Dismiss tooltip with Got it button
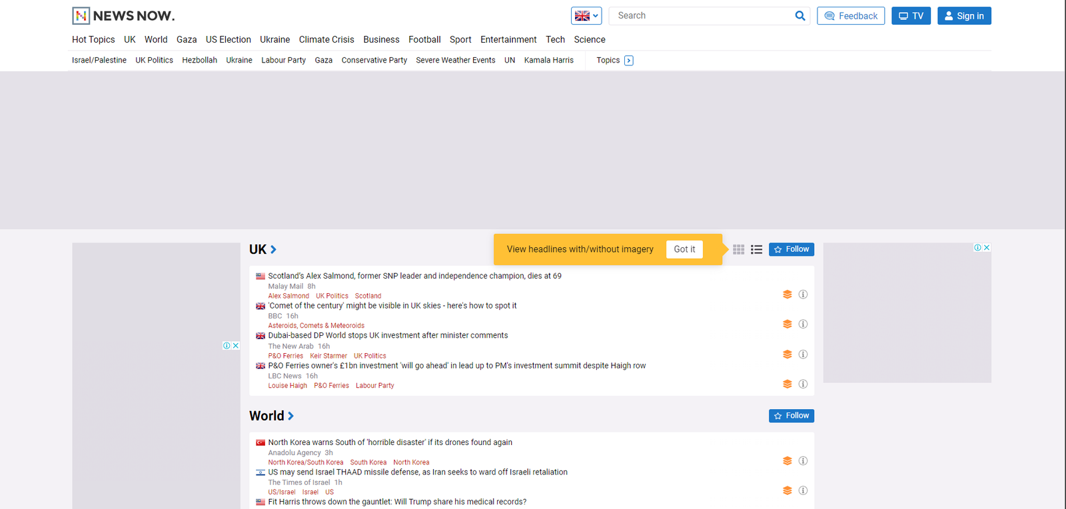The height and width of the screenshot is (509, 1066). click(684, 249)
